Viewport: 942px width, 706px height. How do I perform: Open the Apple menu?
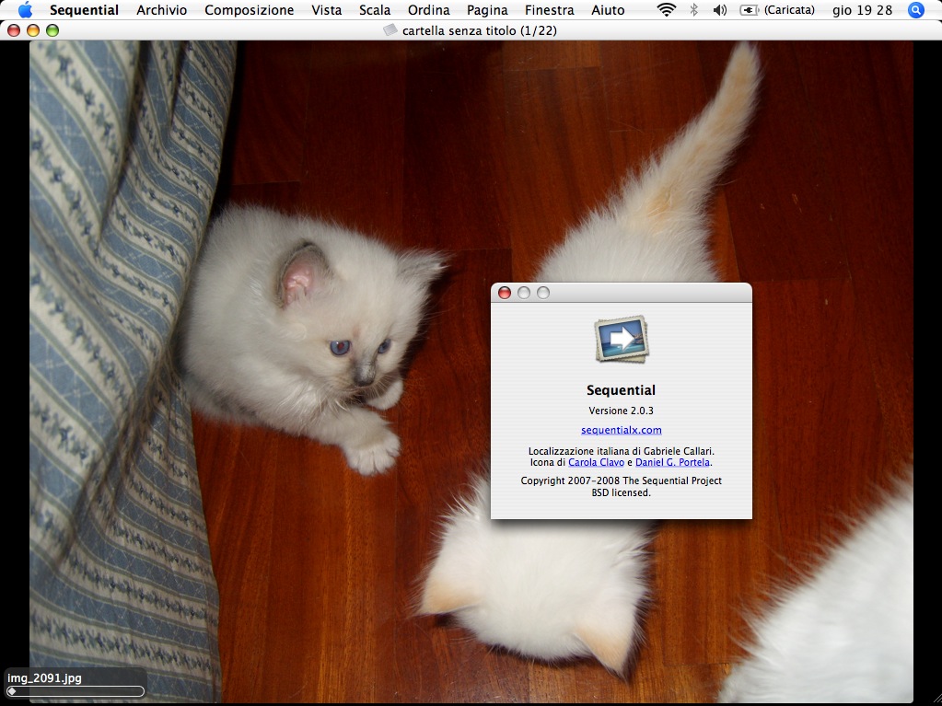tap(25, 9)
